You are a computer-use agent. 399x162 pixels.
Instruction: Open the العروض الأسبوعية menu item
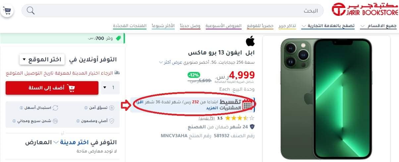click(224, 26)
